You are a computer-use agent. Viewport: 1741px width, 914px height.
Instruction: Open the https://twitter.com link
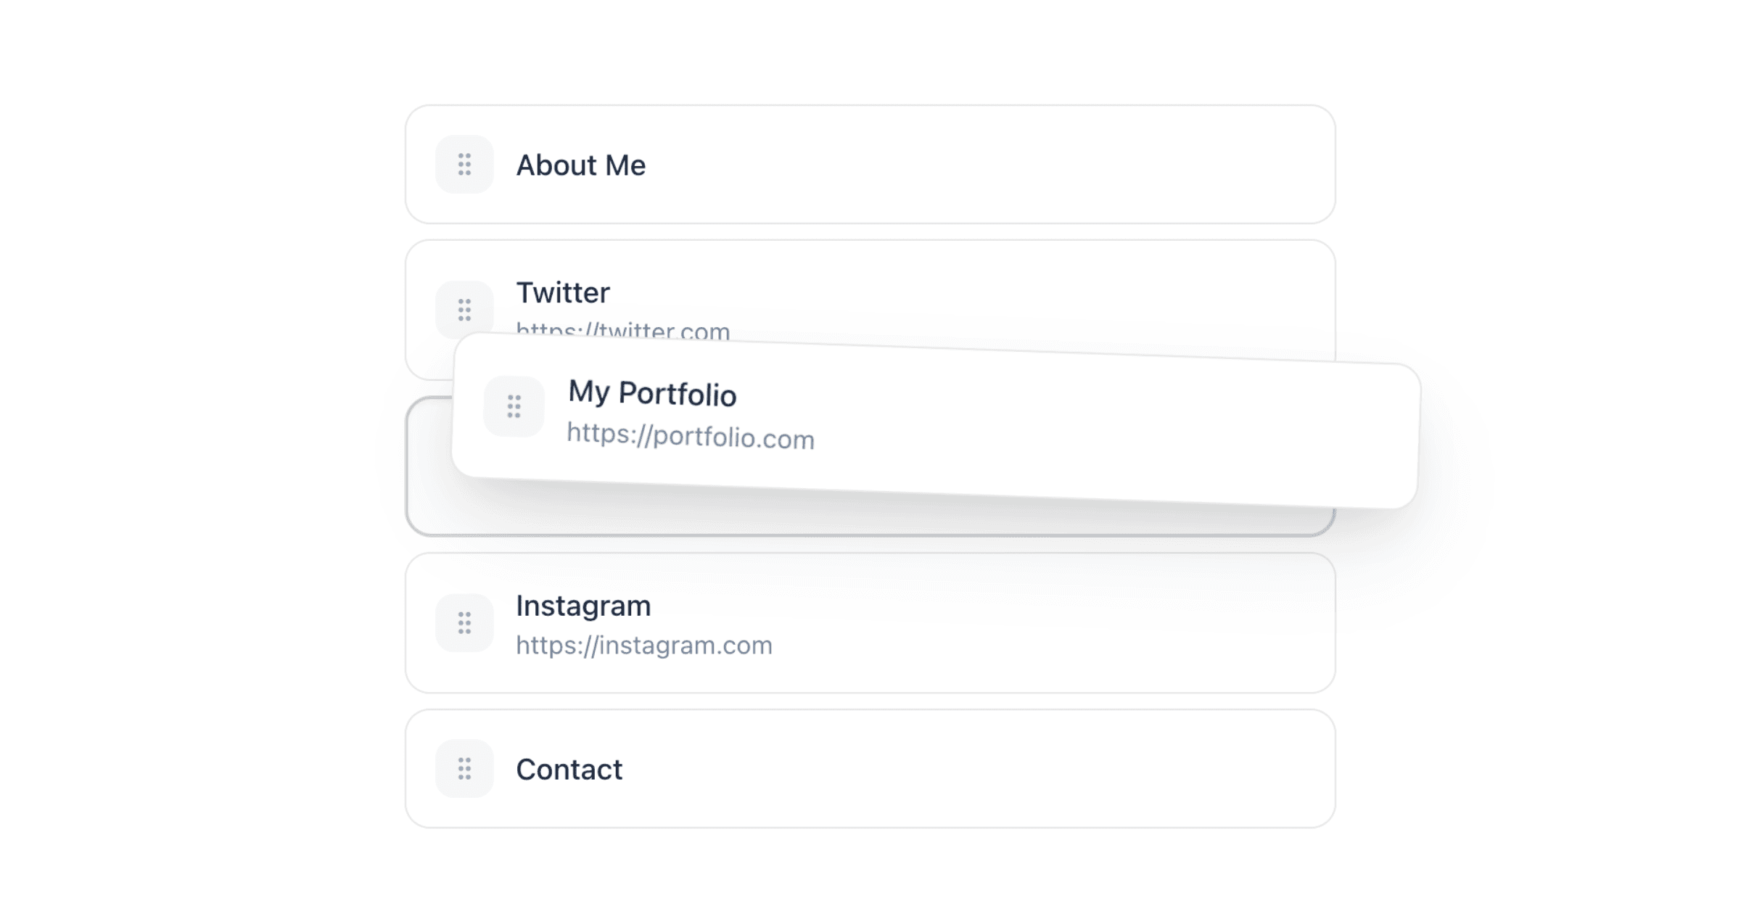[622, 330]
